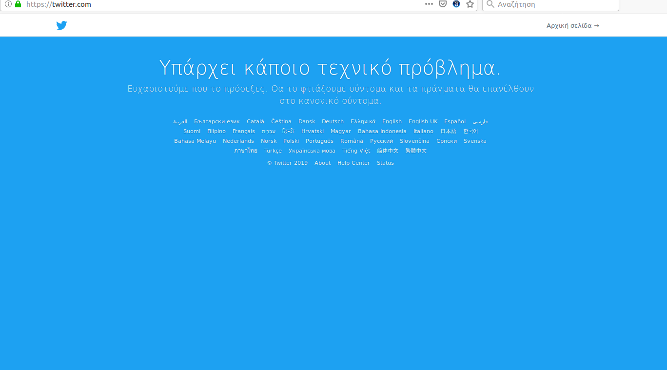
Task: Click the green secure connection padlock
Action: pos(18,4)
